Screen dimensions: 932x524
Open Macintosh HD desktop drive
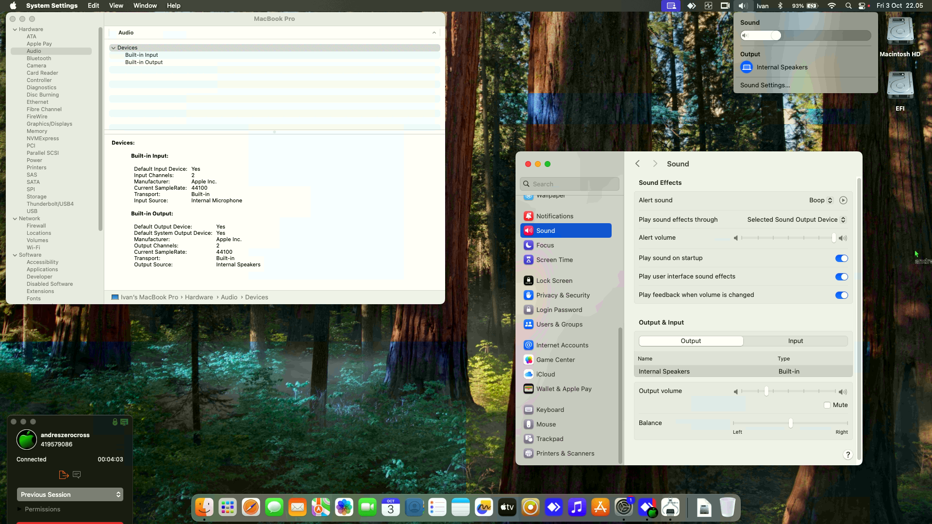[x=900, y=37]
